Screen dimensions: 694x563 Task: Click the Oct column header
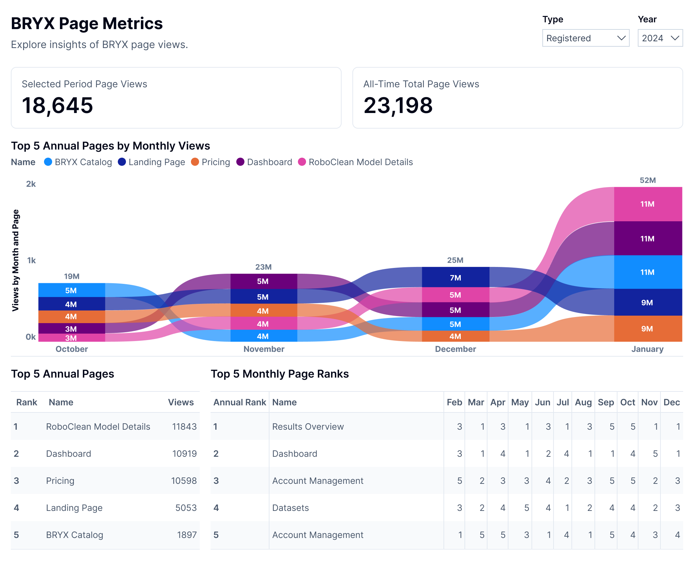628,402
